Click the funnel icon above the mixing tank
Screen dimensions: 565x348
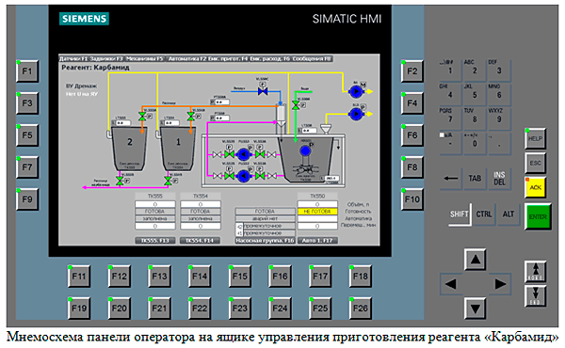point(326,129)
